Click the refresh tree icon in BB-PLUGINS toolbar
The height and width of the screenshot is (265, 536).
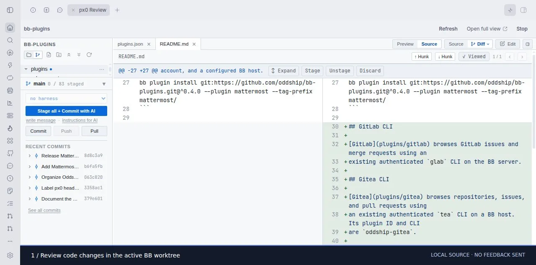click(x=89, y=55)
